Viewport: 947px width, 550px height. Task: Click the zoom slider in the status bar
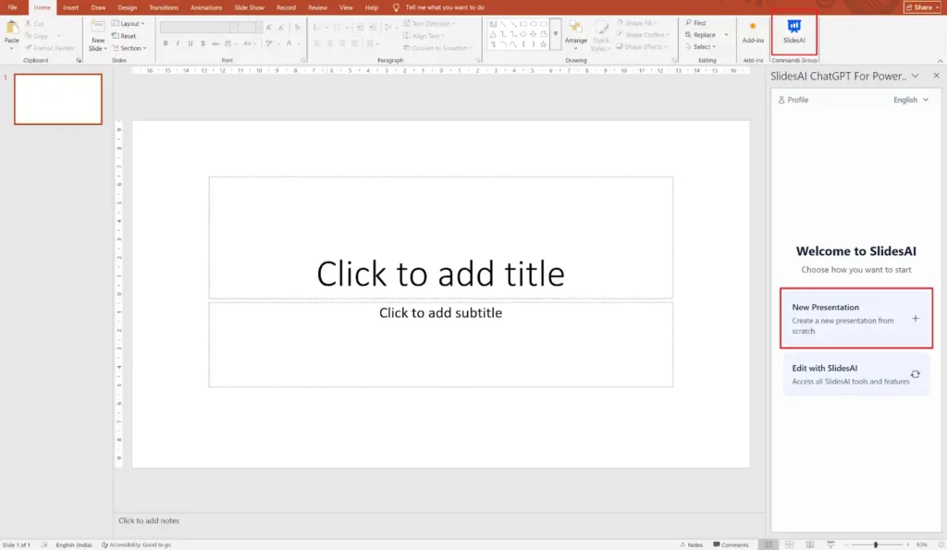[x=876, y=544]
